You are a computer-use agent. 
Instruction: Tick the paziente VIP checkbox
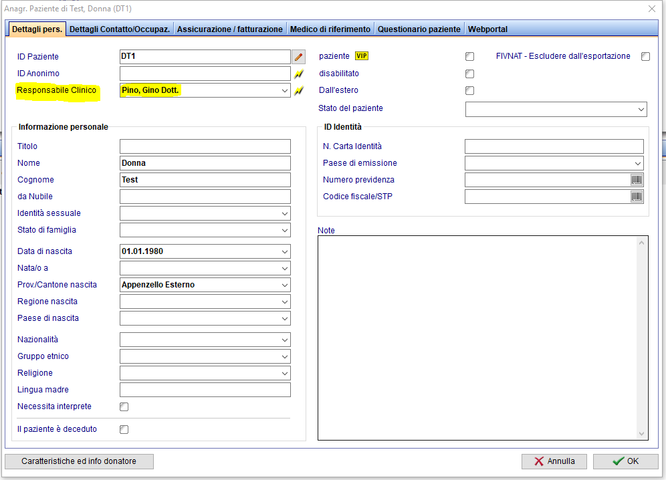click(x=469, y=57)
